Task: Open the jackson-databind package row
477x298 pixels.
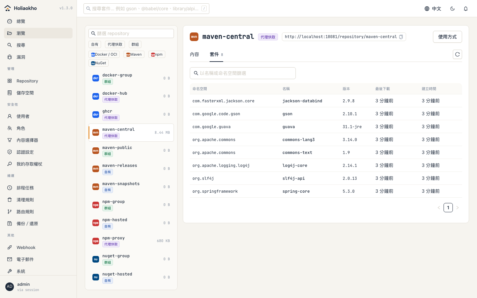Action: (x=326, y=101)
